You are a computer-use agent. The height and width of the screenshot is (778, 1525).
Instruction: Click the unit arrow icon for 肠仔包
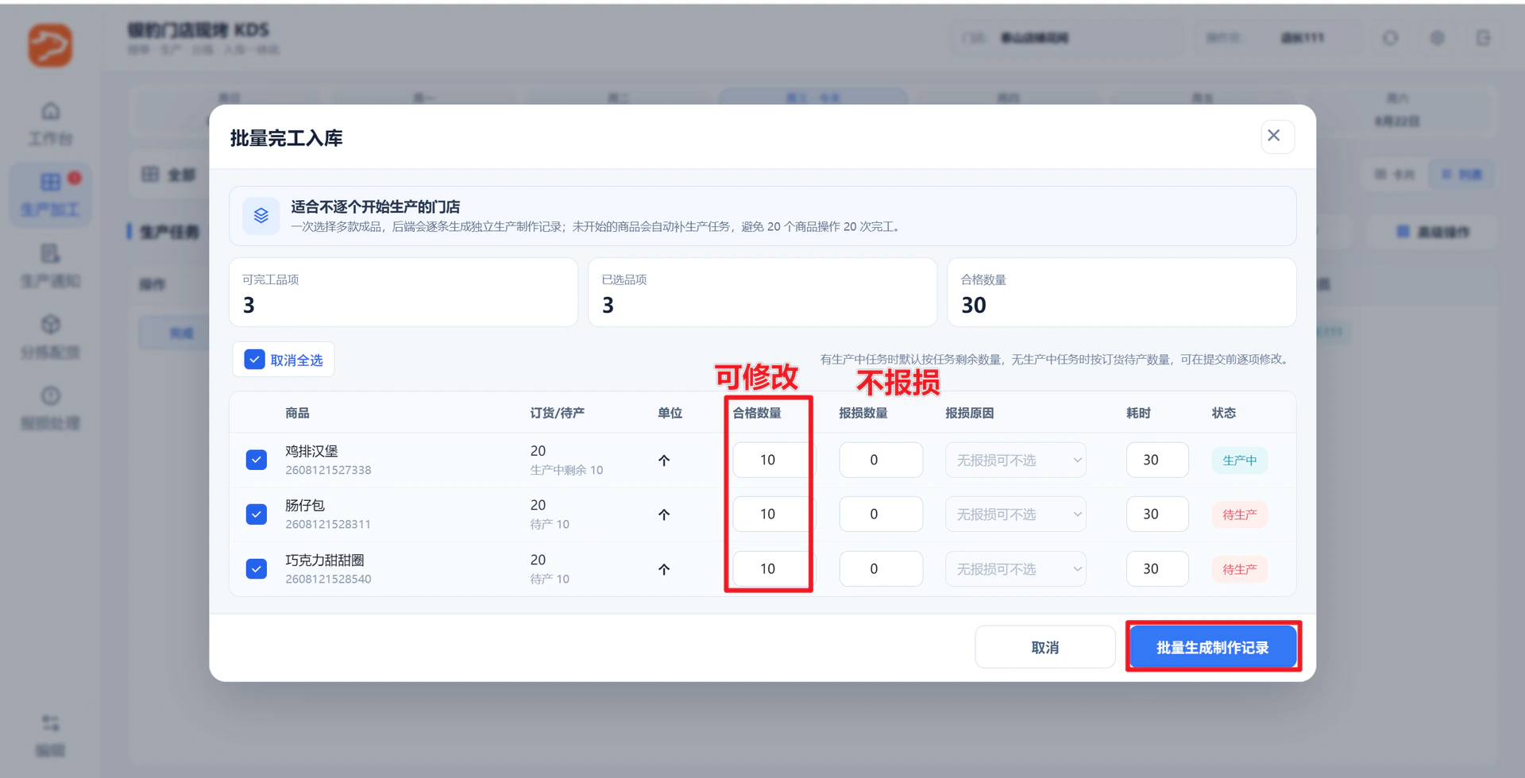(664, 514)
